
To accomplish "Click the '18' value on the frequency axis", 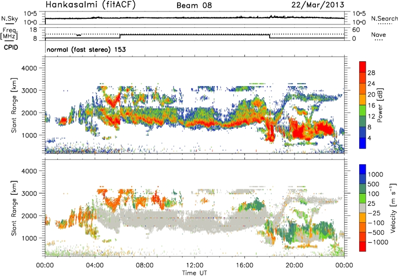I will pos(33,30).
